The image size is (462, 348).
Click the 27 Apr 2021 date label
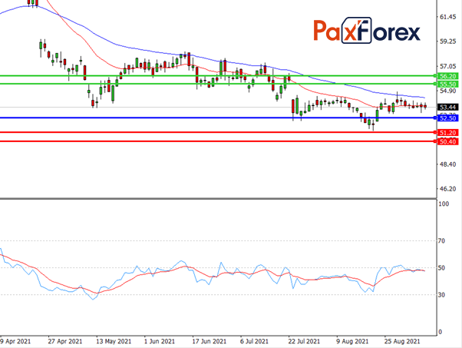(65, 341)
